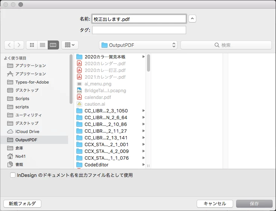Image resolution: width=276 pixels, height=211 pixels.
Task: Open the lowercase scripts sidebar folder
Action: [x=34, y=107]
